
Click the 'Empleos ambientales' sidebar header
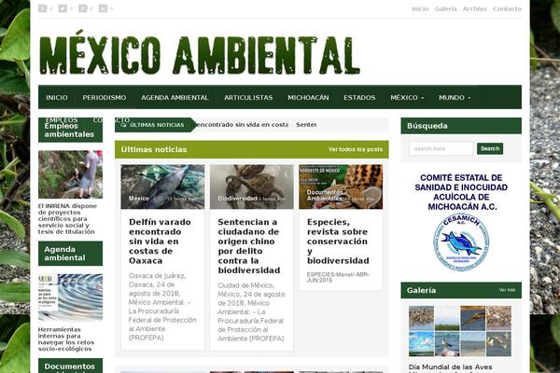[70, 131]
